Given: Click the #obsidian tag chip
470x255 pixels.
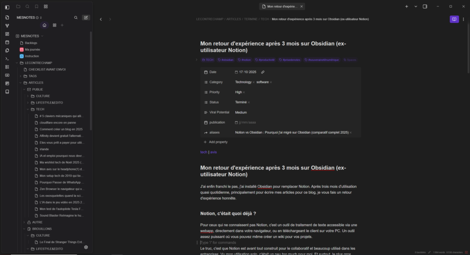Looking at the screenshot, I should click(x=225, y=60).
